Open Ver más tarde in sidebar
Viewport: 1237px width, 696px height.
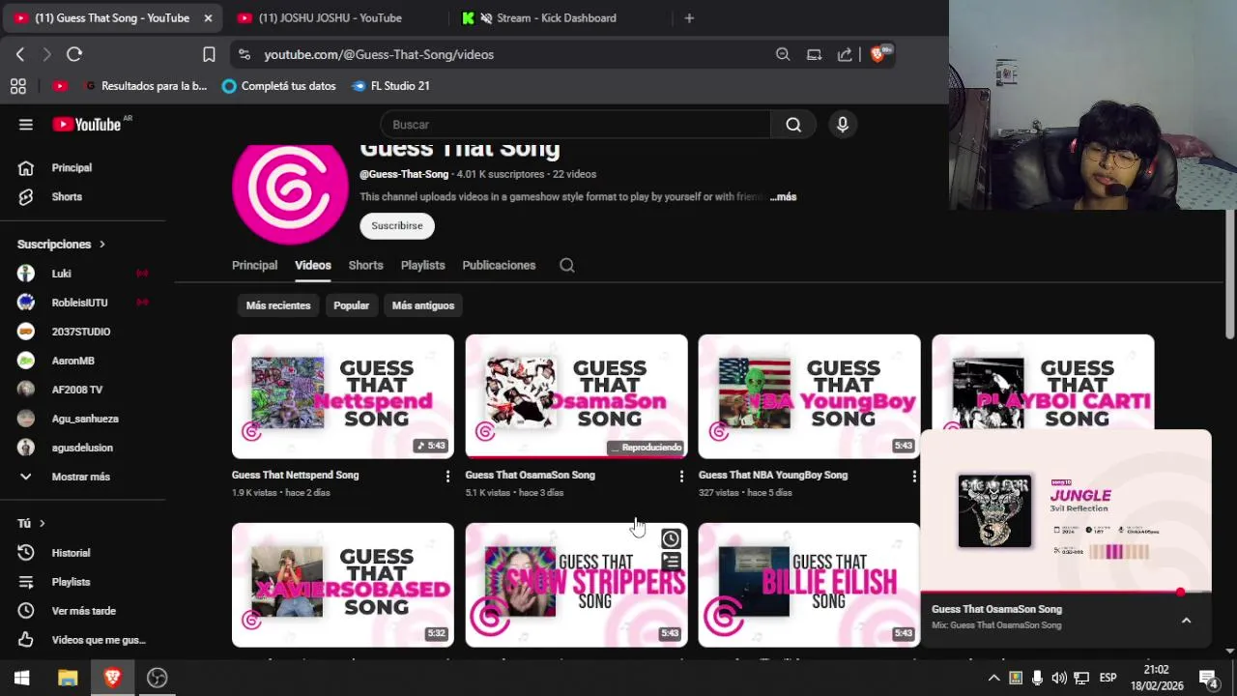click(82, 611)
